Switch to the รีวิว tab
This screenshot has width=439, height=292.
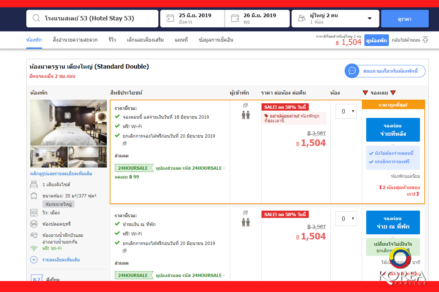(x=112, y=40)
